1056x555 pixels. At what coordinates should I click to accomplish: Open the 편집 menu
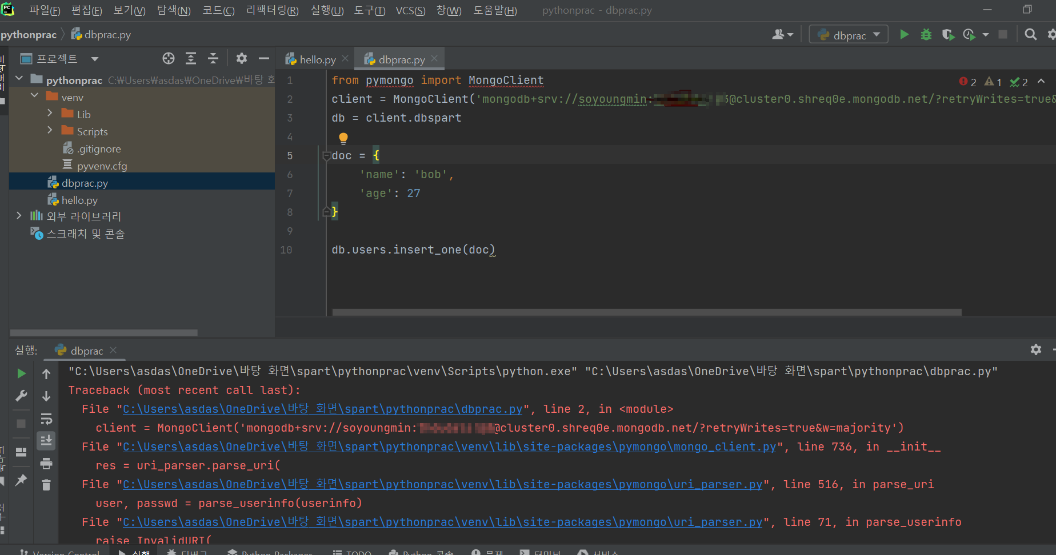pyautogui.click(x=86, y=10)
